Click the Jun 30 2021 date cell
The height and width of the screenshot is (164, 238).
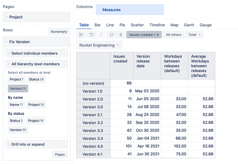[x=147, y=154]
